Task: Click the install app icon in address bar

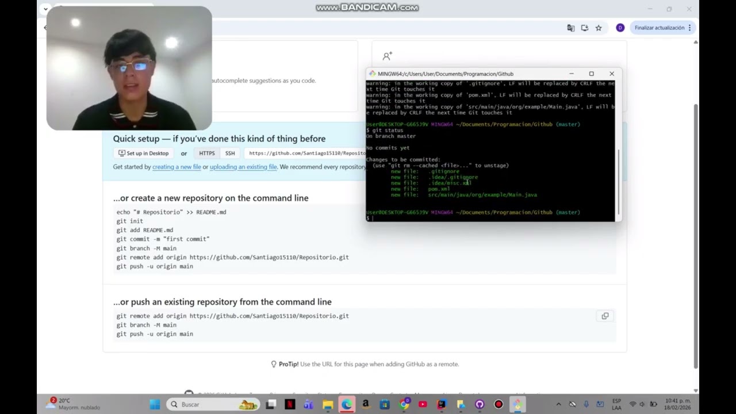Action: pos(585,28)
